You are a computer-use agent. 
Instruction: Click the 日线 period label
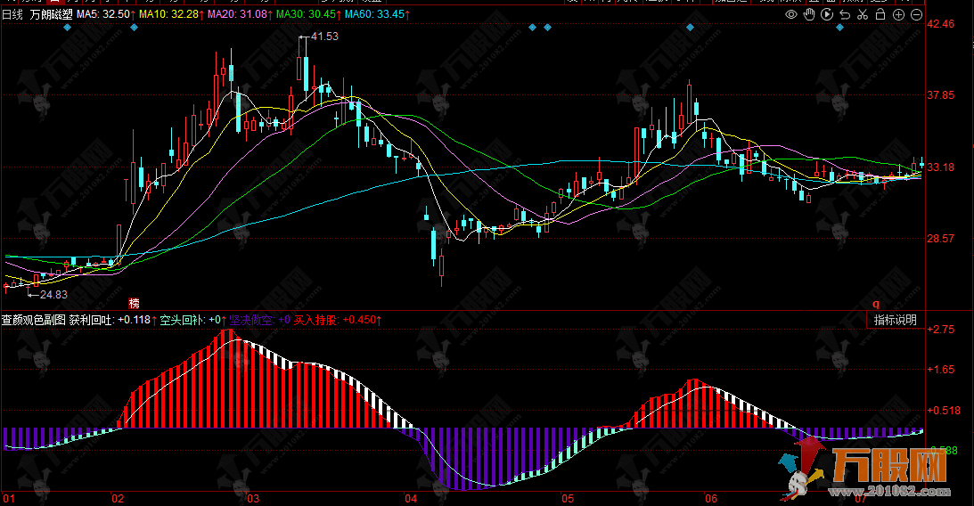(x=12, y=14)
